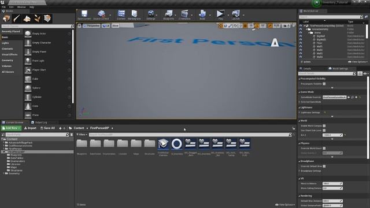Viewport: 370px width, 208px height.
Task: Click the Add New button
Action: [x=12, y=128]
